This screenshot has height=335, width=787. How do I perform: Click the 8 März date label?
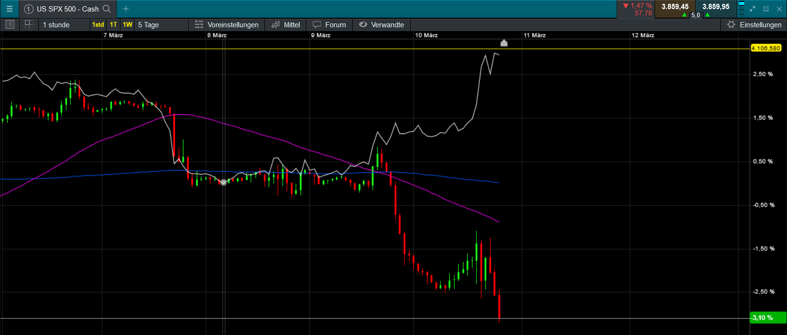pos(217,35)
